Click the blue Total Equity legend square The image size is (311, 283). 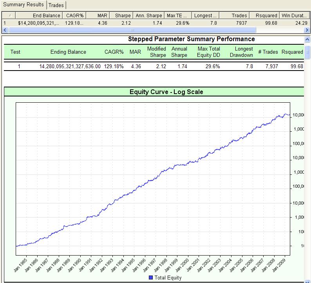pyautogui.click(x=152, y=278)
